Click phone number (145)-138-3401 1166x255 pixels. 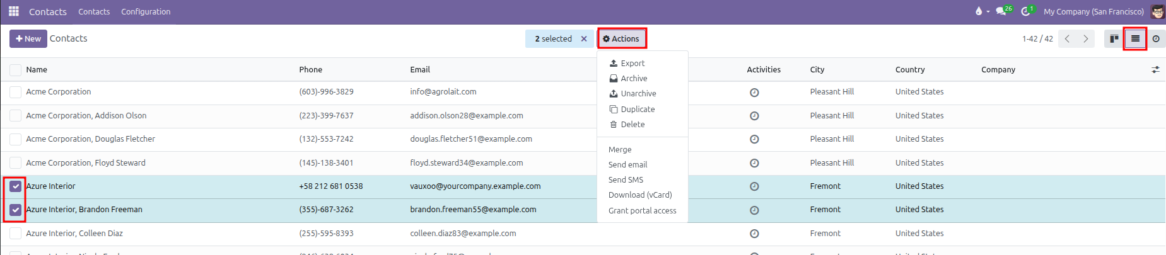(x=326, y=163)
